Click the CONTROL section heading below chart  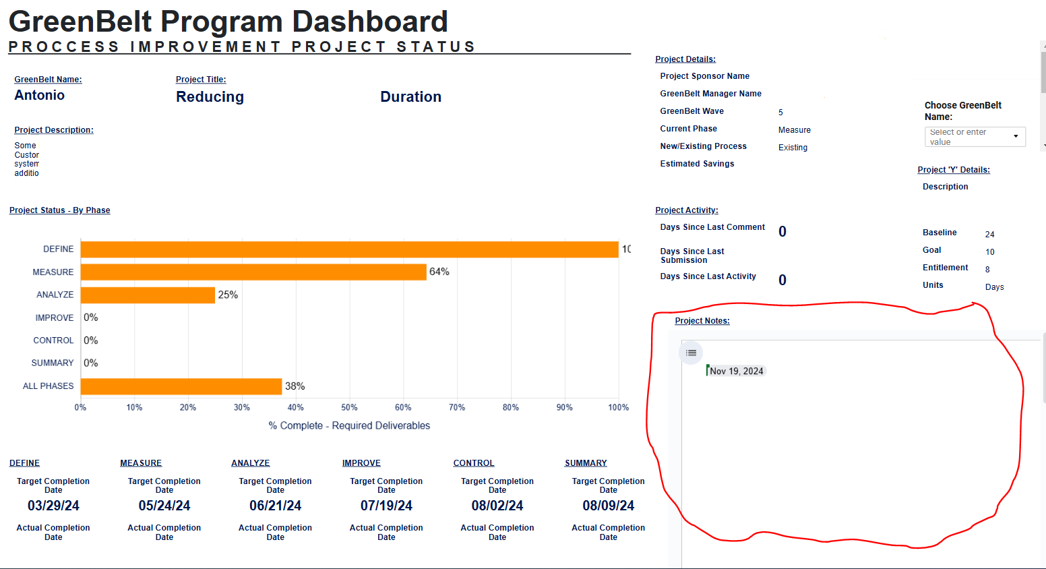474,463
